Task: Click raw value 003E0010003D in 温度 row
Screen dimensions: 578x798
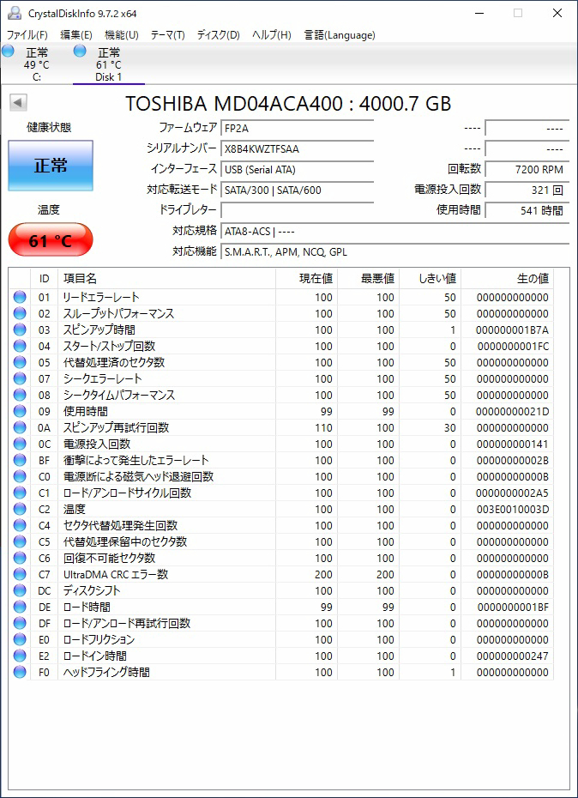Action: coord(512,510)
